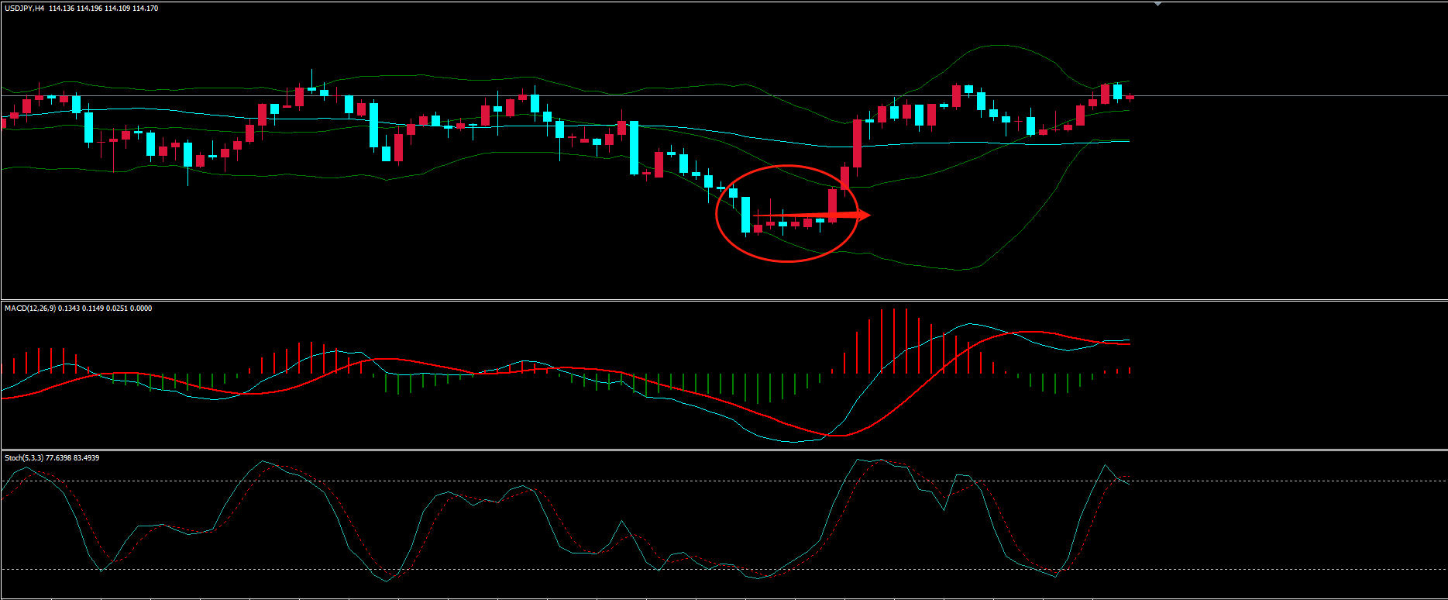Click the tallest red MACD histogram bar
This screenshot has width=1448, height=600.
point(894,341)
